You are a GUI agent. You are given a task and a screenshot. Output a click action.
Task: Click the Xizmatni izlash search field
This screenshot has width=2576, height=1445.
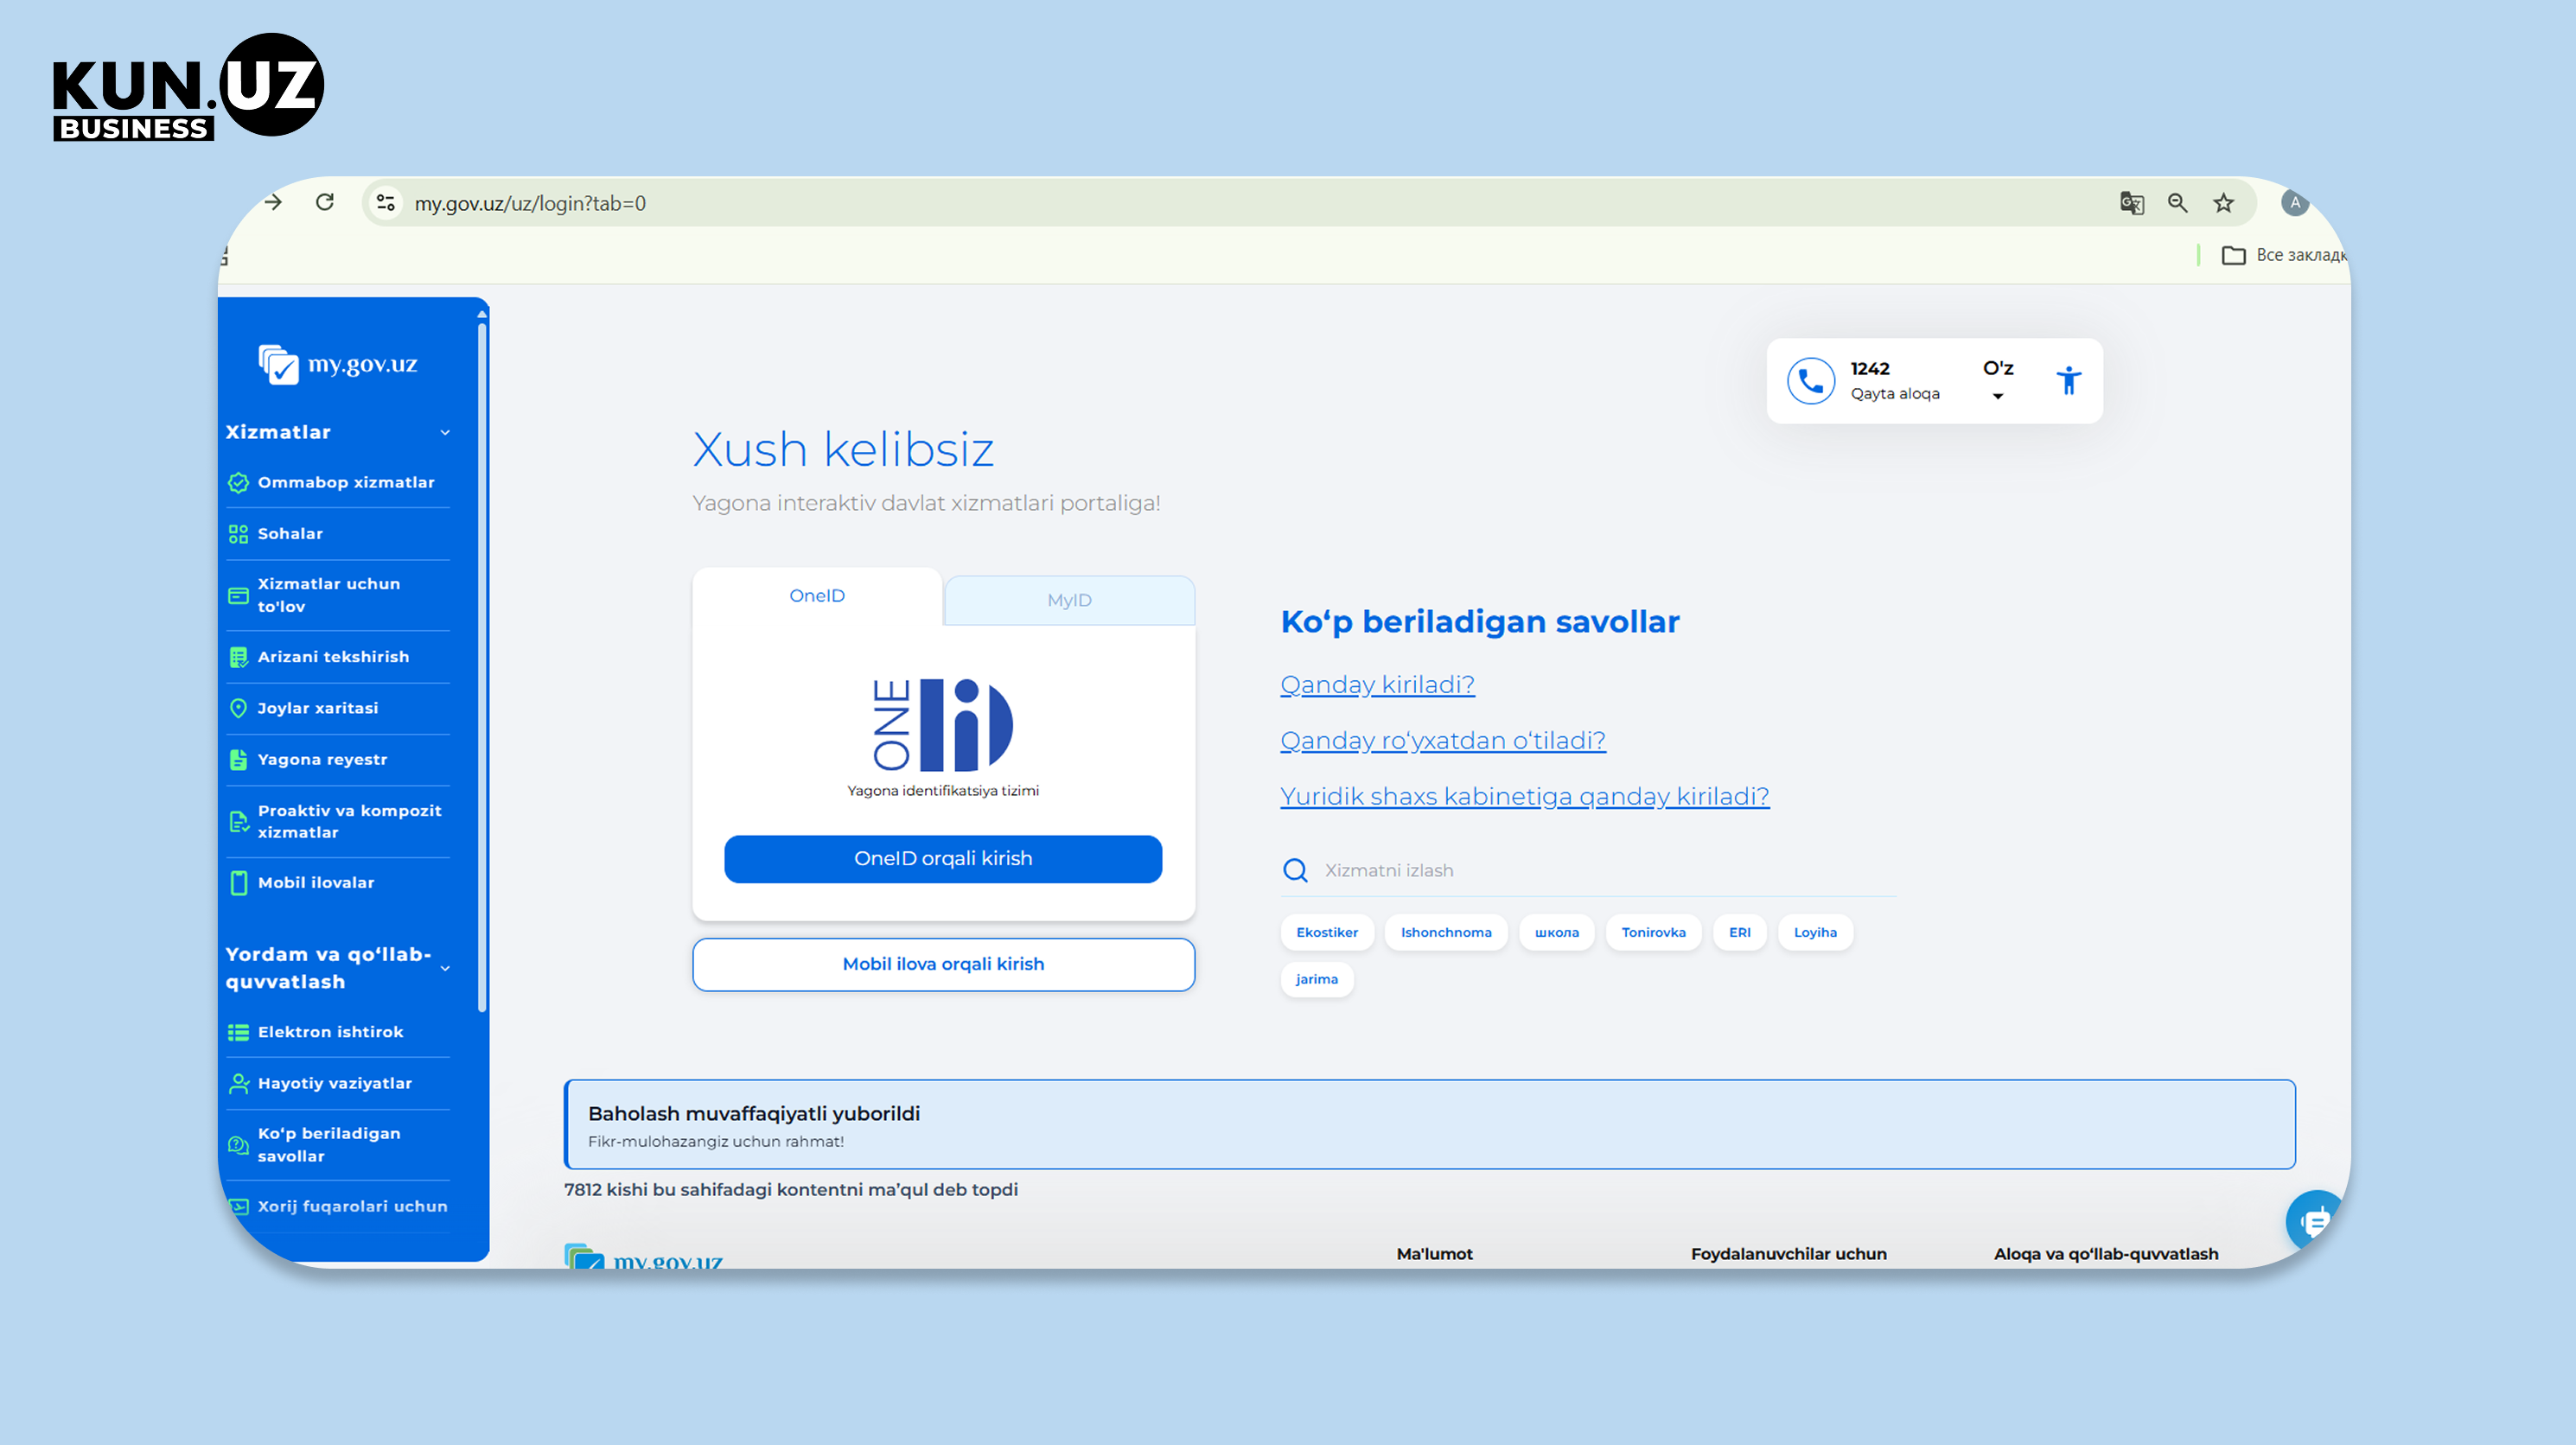(x=1588, y=870)
